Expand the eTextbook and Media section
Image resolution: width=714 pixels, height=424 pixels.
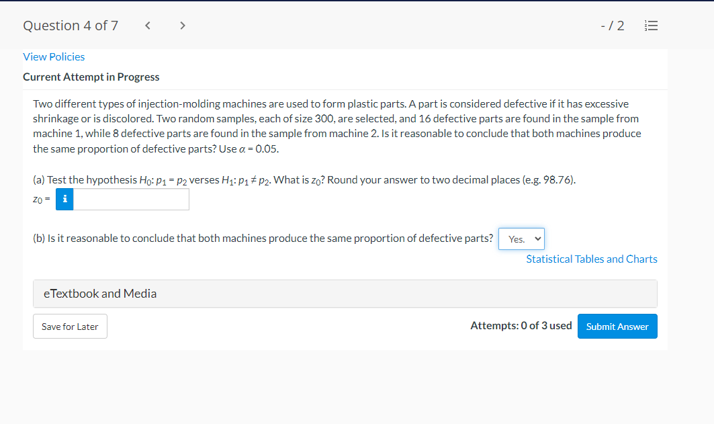pos(99,294)
